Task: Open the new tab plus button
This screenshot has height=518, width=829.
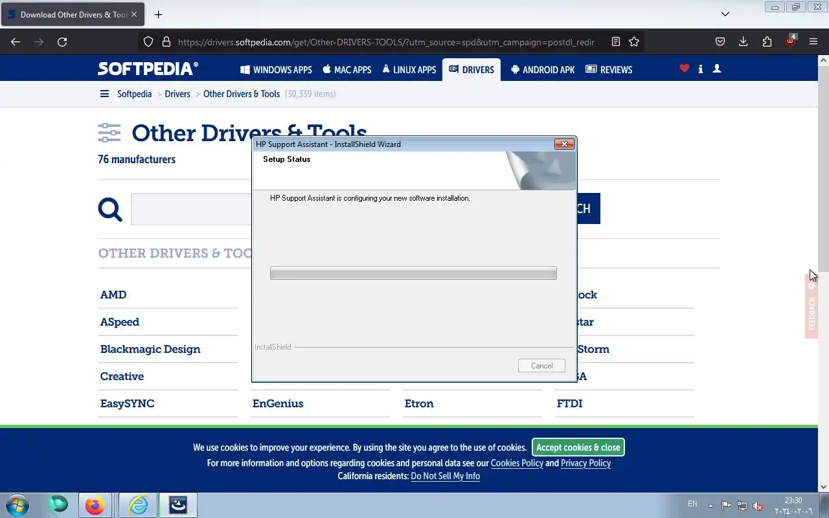Action: pos(158,14)
